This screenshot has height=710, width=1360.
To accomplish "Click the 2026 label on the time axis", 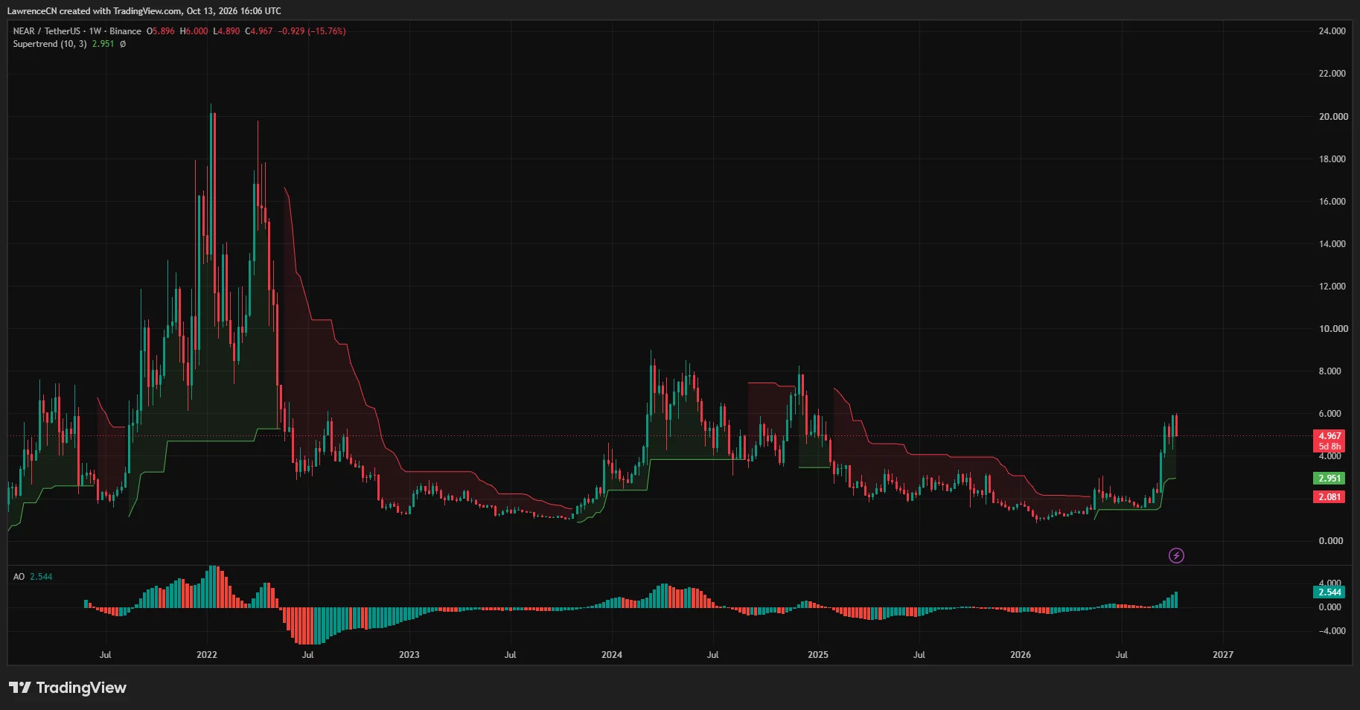I will click(x=1021, y=655).
